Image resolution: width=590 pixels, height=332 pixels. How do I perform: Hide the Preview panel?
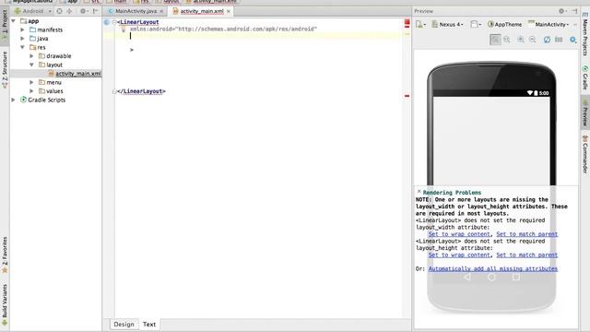(x=574, y=11)
